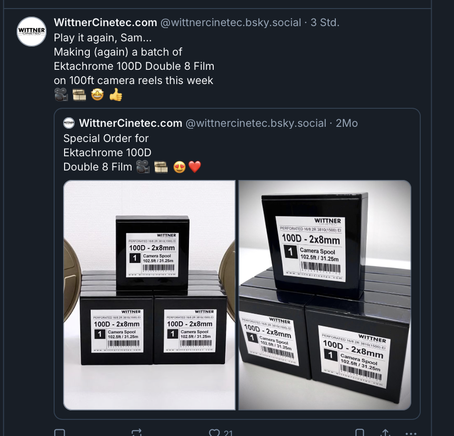This screenshot has height=436, width=454.
Task: Bookmark the post using the bookmark icon
Action: [x=359, y=433]
